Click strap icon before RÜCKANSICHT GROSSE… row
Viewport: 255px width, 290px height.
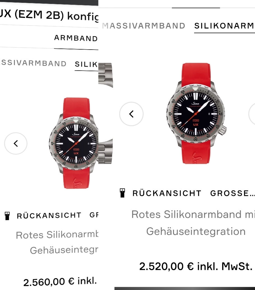(122, 193)
